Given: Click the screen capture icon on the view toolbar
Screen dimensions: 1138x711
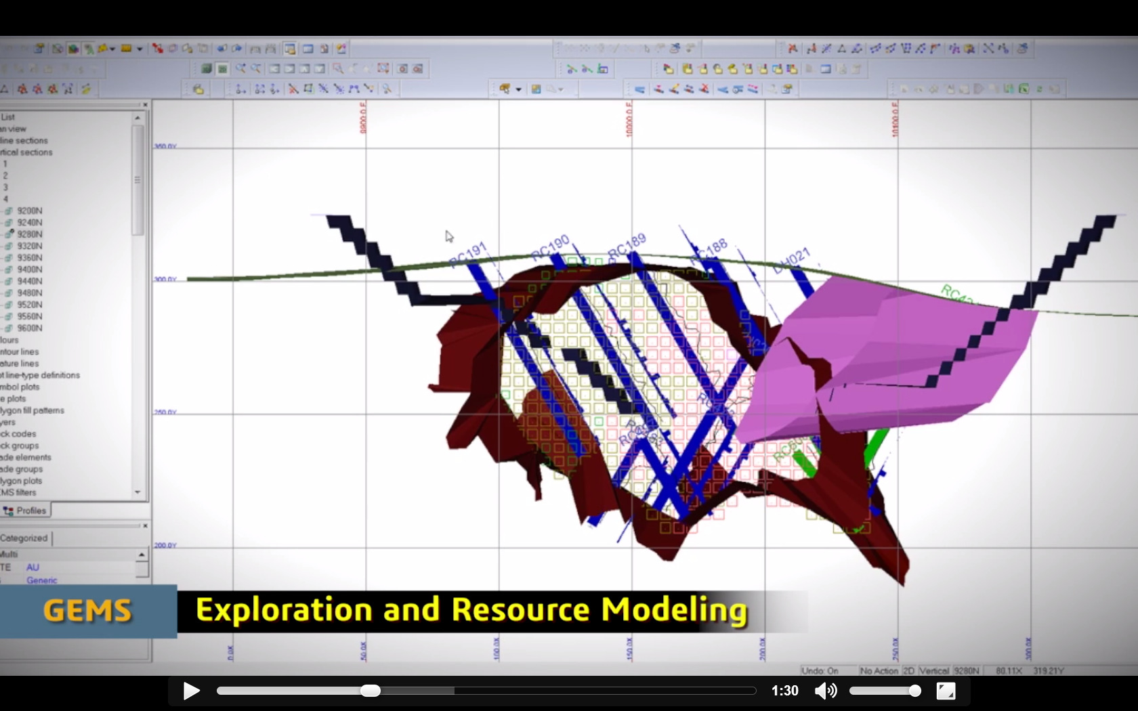Looking at the screenshot, I should point(402,68).
